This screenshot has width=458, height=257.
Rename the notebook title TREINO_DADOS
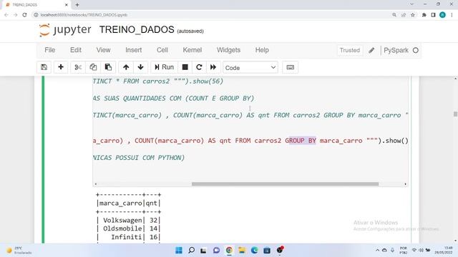click(137, 30)
